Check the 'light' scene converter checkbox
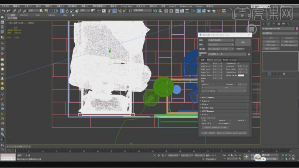This screenshot has height=168, width=299. click(x=210, y=120)
